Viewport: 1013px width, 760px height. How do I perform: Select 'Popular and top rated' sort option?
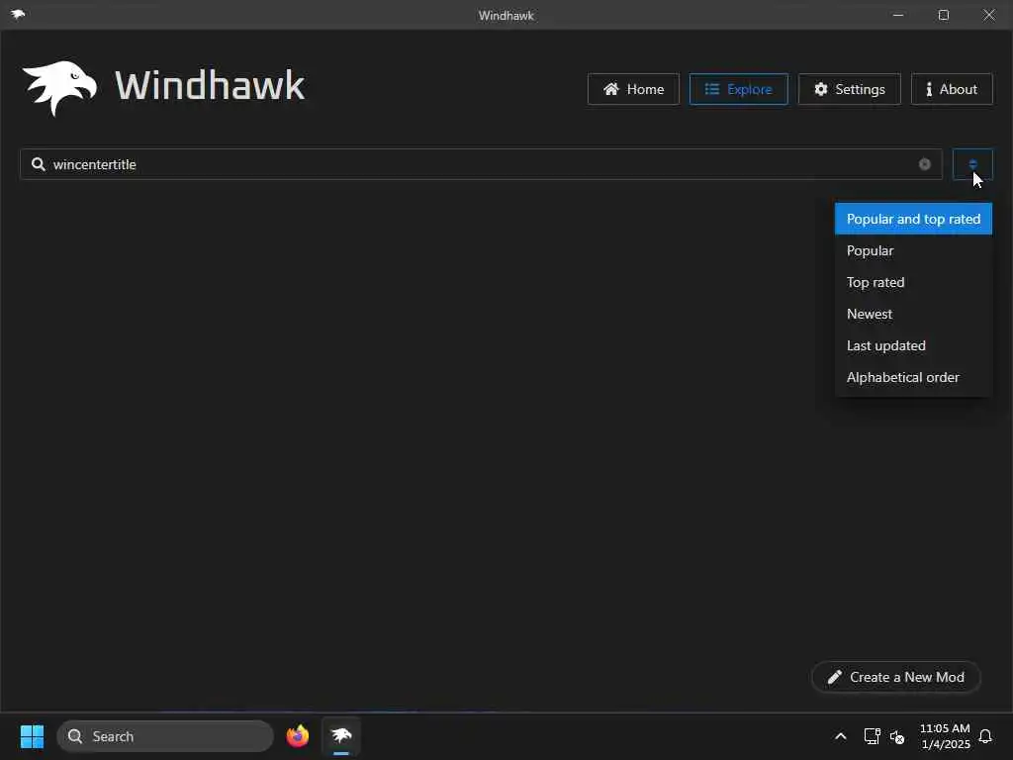click(x=913, y=219)
